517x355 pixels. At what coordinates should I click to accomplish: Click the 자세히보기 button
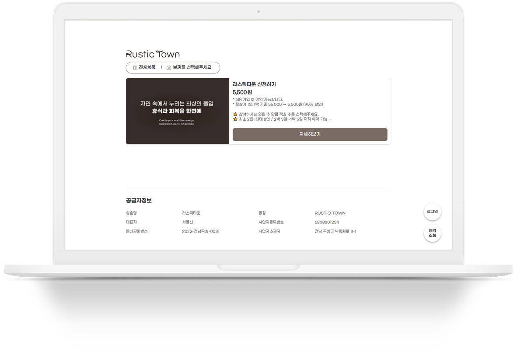coord(310,134)
